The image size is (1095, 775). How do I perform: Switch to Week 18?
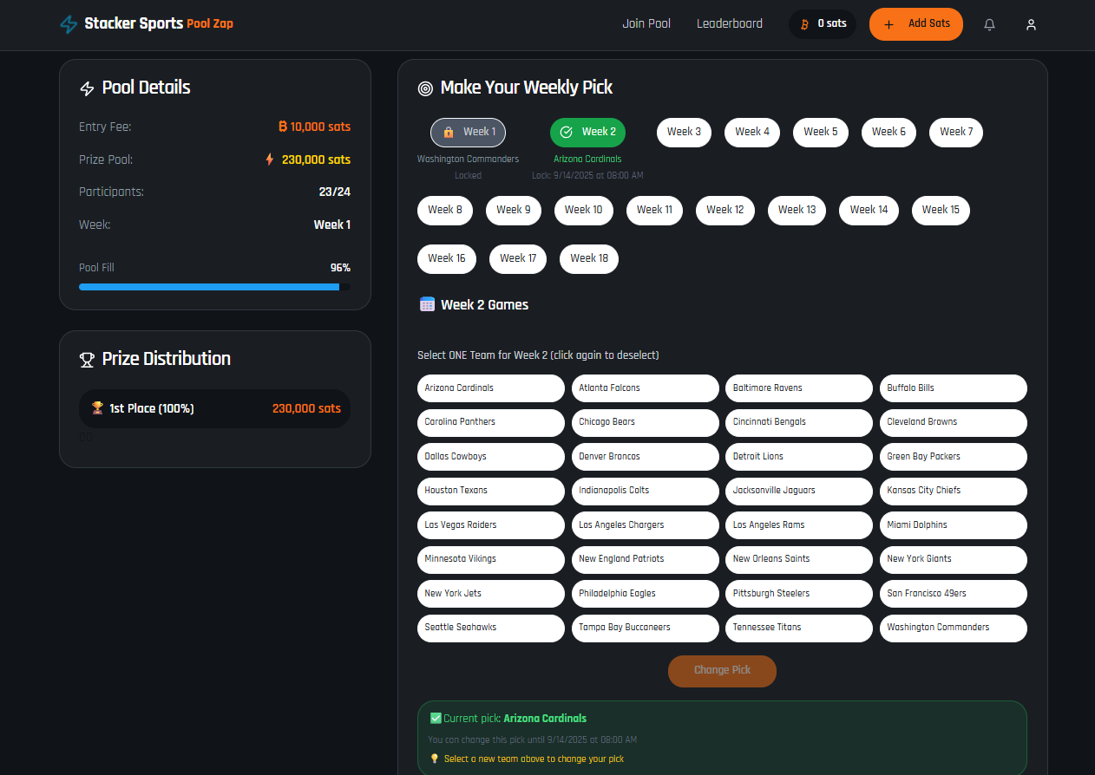pos(589,259)
